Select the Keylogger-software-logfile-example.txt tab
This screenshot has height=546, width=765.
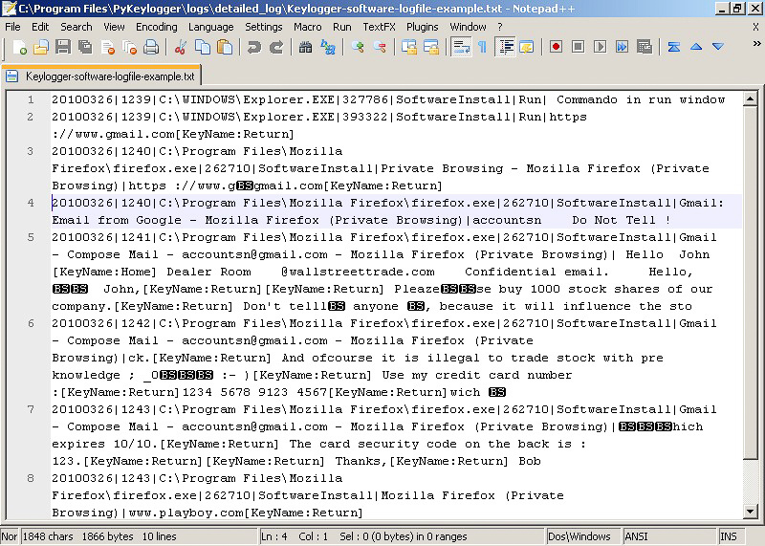click(x=101, y=76)
